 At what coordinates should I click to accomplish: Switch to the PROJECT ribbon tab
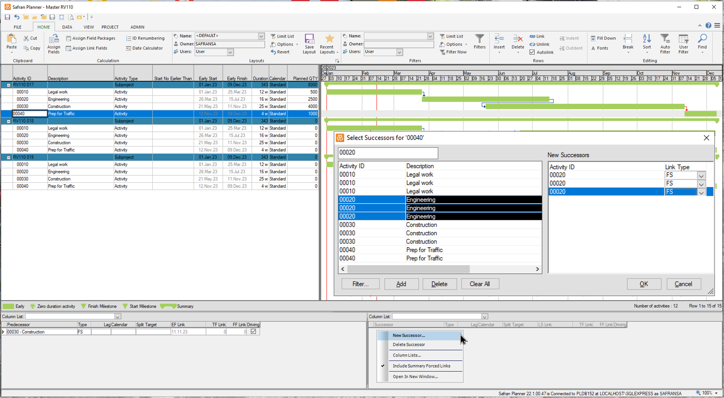pyautogui.click(x=110, y=27)
